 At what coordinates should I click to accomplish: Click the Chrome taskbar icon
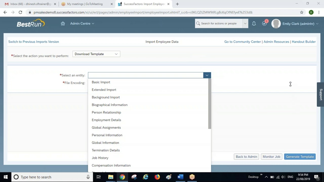122,177
